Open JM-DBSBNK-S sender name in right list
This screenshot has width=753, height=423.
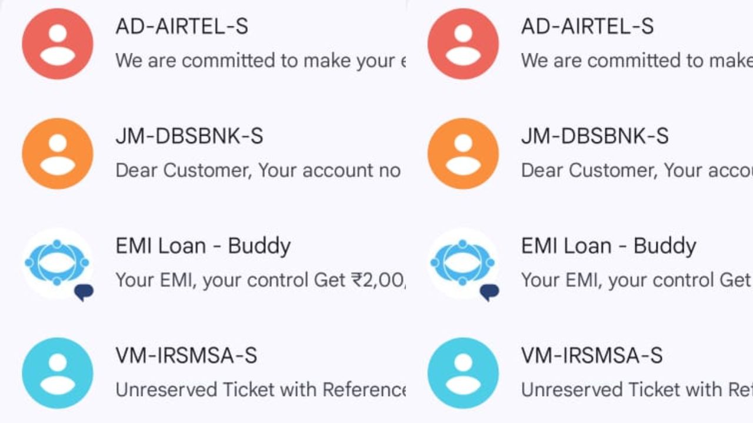tap(595, 136)
